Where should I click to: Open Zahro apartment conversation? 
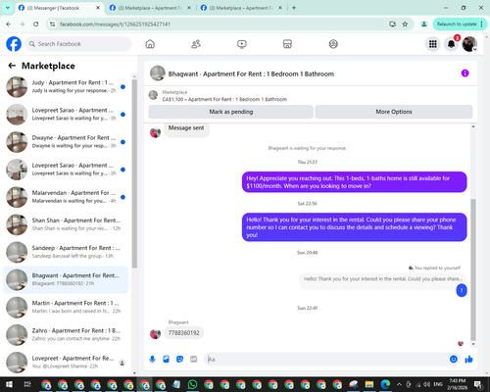coord(66,334)
